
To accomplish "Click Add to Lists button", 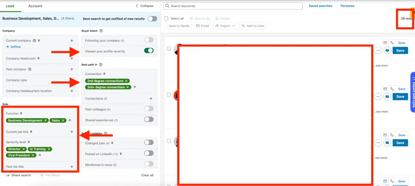I will 253,26.
